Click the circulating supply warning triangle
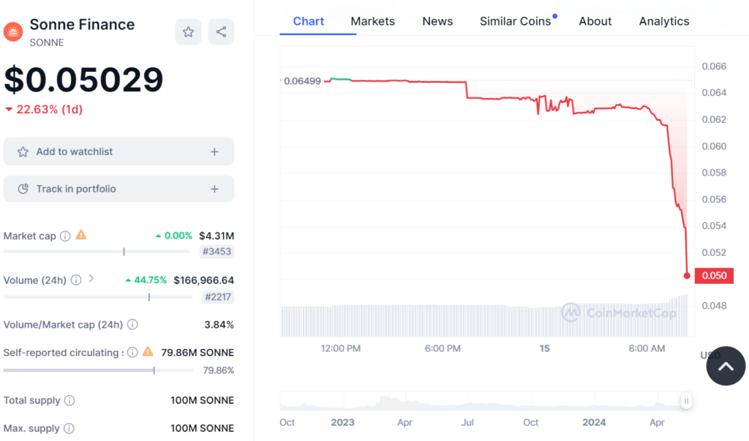 [148, 351]
